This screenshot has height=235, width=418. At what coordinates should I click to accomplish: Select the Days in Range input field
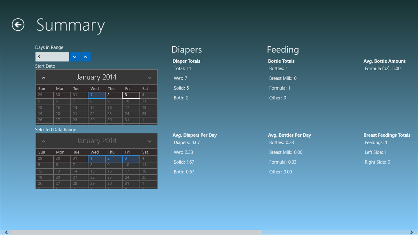point(52,57)
